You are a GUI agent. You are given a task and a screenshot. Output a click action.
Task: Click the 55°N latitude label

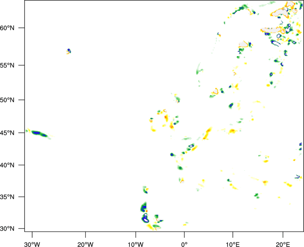[7, 65]
